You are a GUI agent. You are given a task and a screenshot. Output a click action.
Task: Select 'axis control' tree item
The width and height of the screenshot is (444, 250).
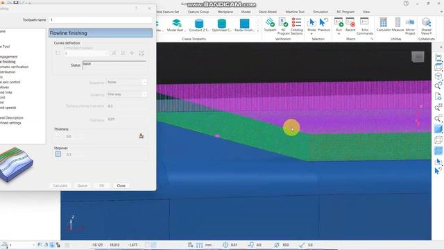pos(10,82)
